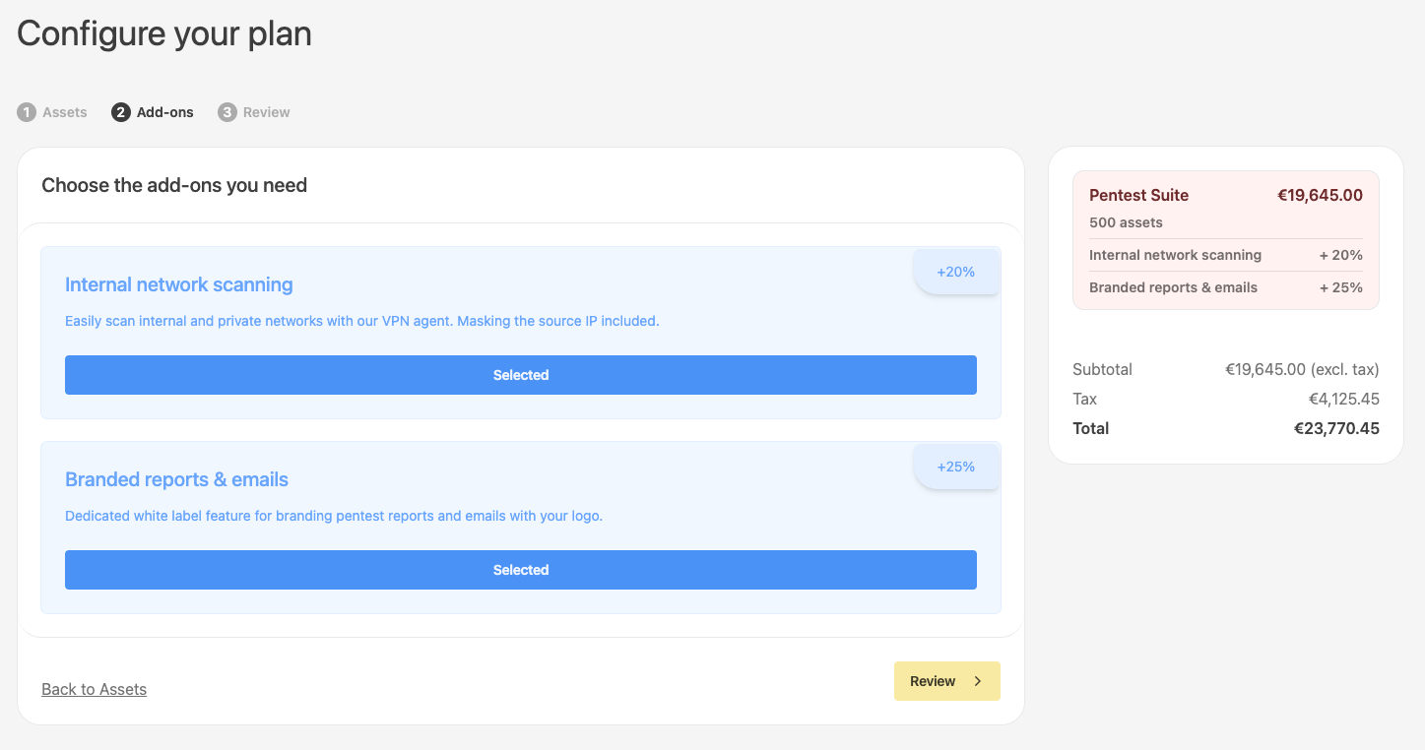Click the Total amount €23,770.45
The image size is (1425, 750).
pyautogui.click(x=1336, y=428)
